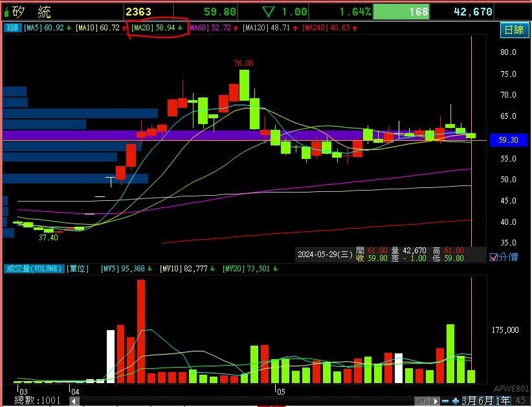Click the zoom out minus icon
Viewport: 532px width, 407px height.
pos(445,401)
